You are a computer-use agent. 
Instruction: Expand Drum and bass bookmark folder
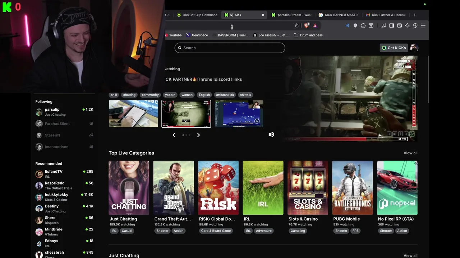[x=308, y=35]
